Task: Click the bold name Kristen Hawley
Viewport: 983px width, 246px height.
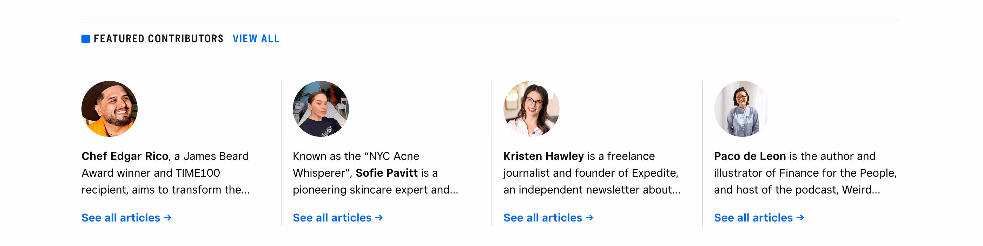Action: click(x=543, y=156)
